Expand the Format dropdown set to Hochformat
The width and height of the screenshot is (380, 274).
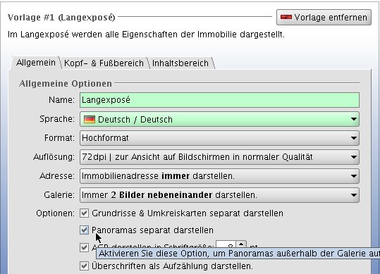[219, 138]
